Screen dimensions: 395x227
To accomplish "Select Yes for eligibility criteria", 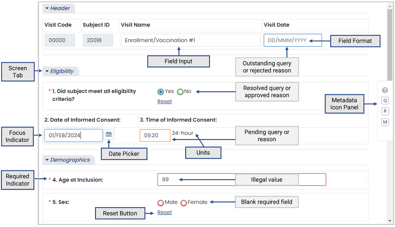I will [161, 92].
